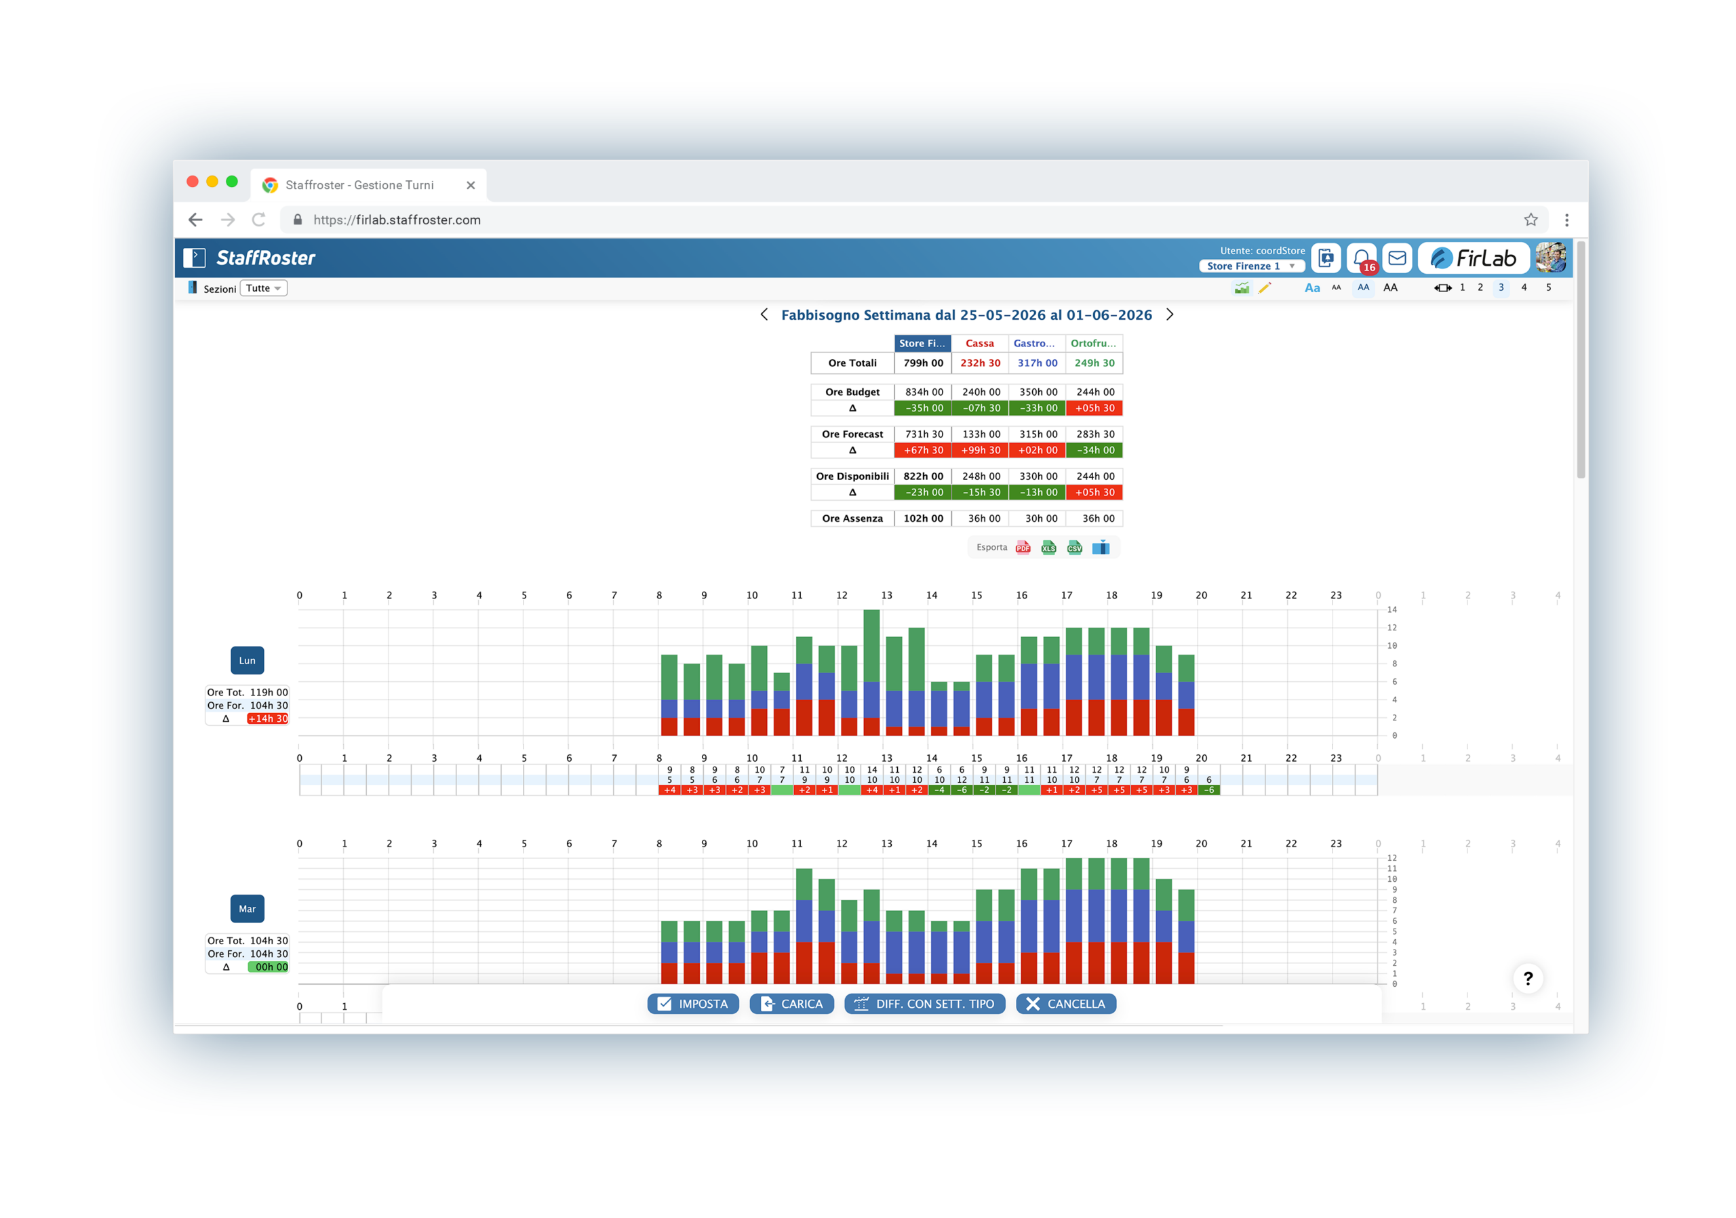The width and height of the screenshot is (1736, 1218).
Task: Click the Ore Budget delta -35h 00 cell
Action: [x=923, y=408]
